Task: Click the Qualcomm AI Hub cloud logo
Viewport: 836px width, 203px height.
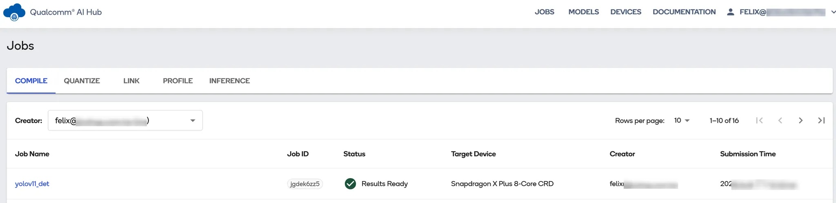Action: [14, 12]
